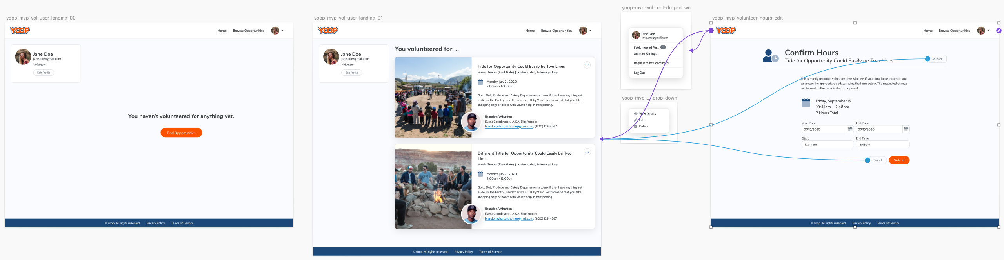Click the Start Date calendar picker icon
The width and height of the screenshot is (1004, 260).
850,129
